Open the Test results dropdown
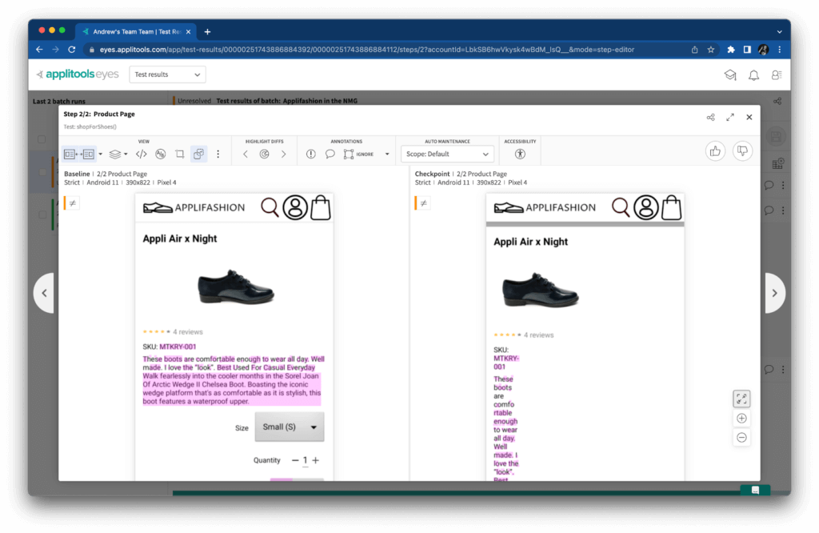The height and width of the screenshot is (533, 819). 167,74
